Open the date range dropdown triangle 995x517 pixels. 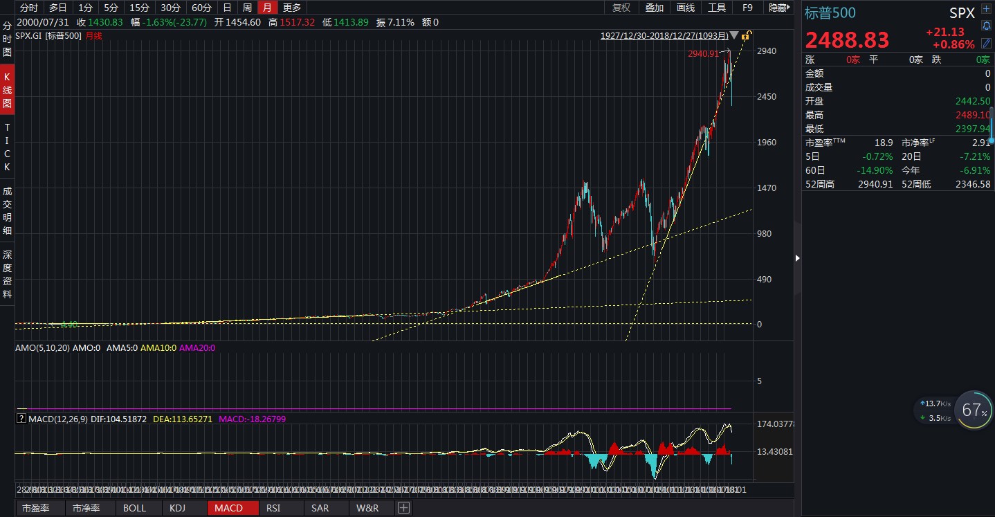click(736, 35)
